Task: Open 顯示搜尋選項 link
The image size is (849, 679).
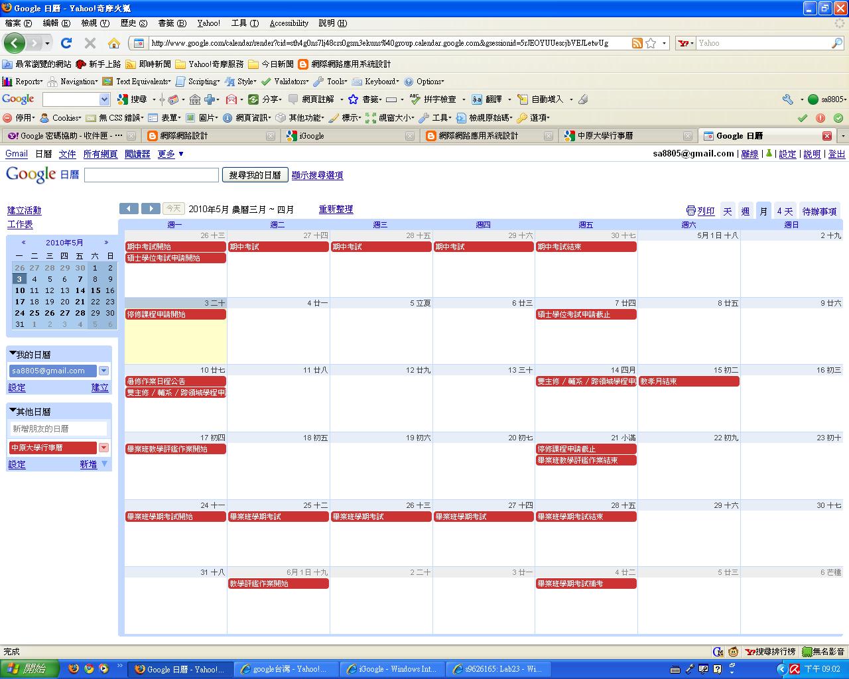Action: pyautogui.click(x=318, y=175)
